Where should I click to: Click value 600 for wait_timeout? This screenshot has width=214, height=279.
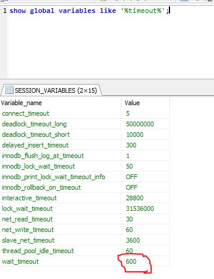coord(145,261)
